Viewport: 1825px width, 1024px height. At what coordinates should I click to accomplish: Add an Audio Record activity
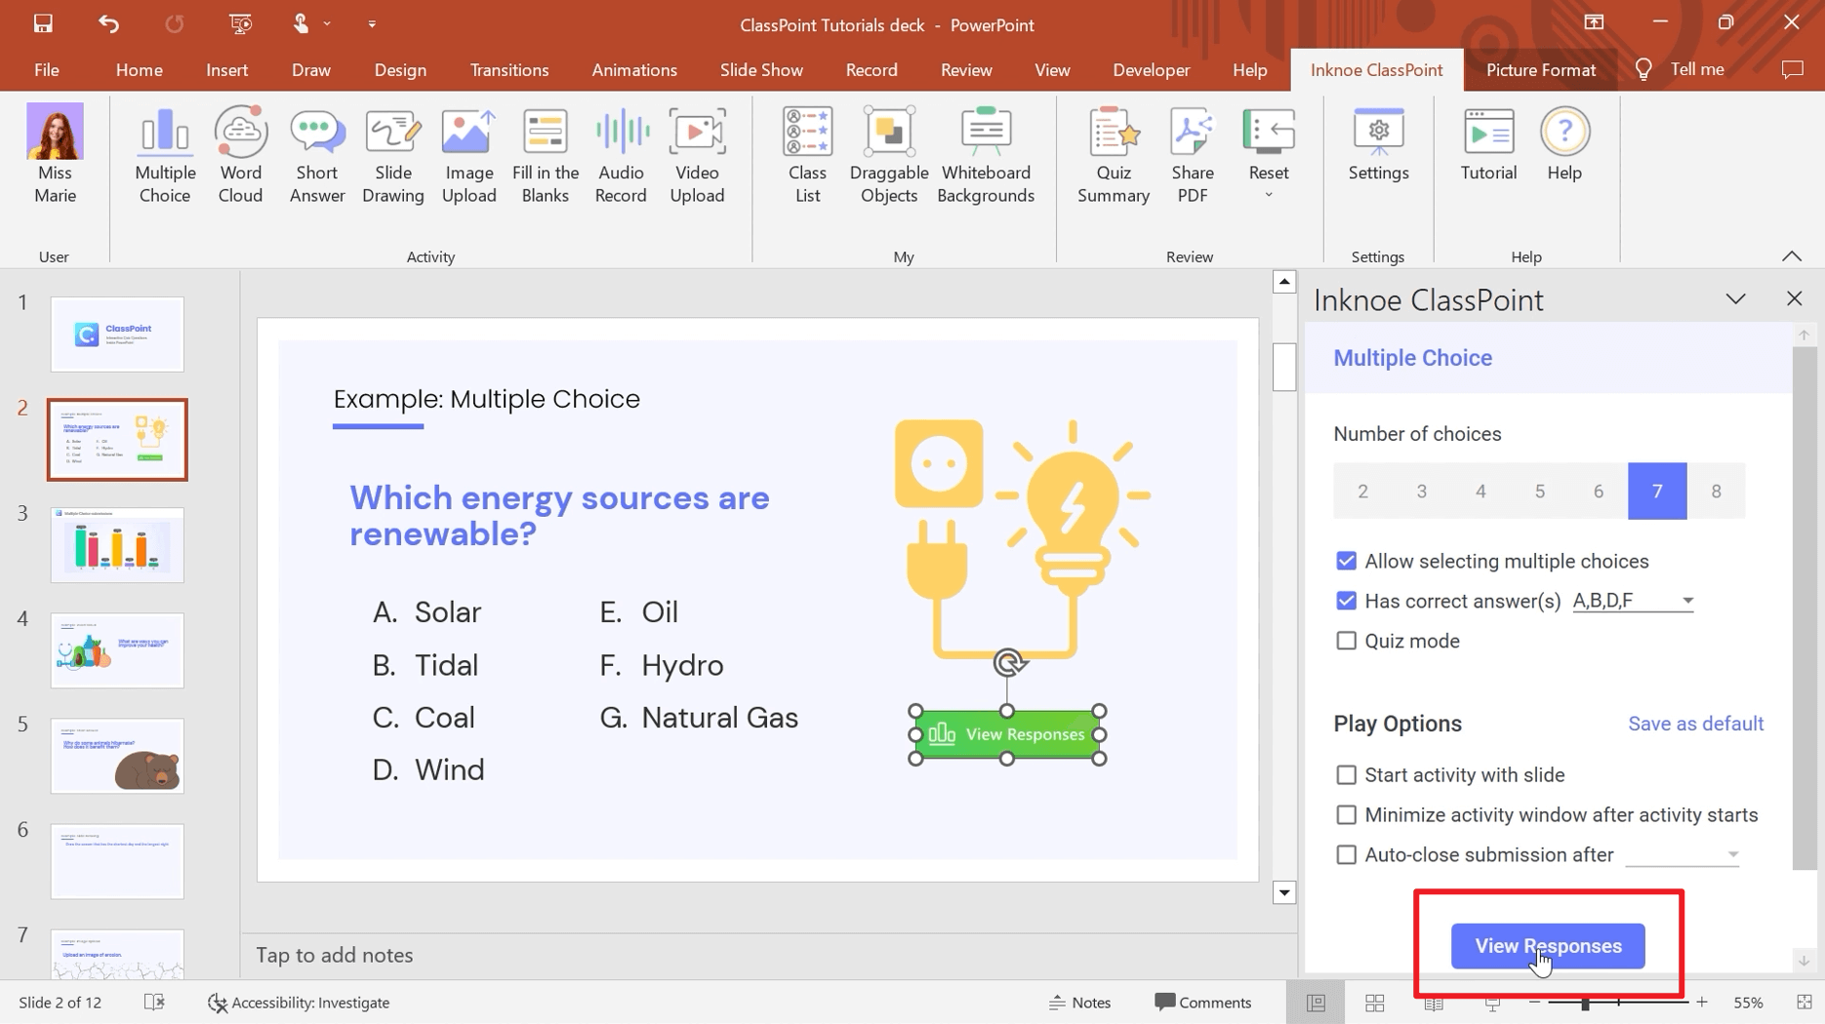(621, 156)
